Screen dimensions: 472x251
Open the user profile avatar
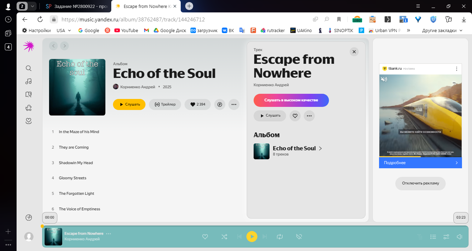29,237
